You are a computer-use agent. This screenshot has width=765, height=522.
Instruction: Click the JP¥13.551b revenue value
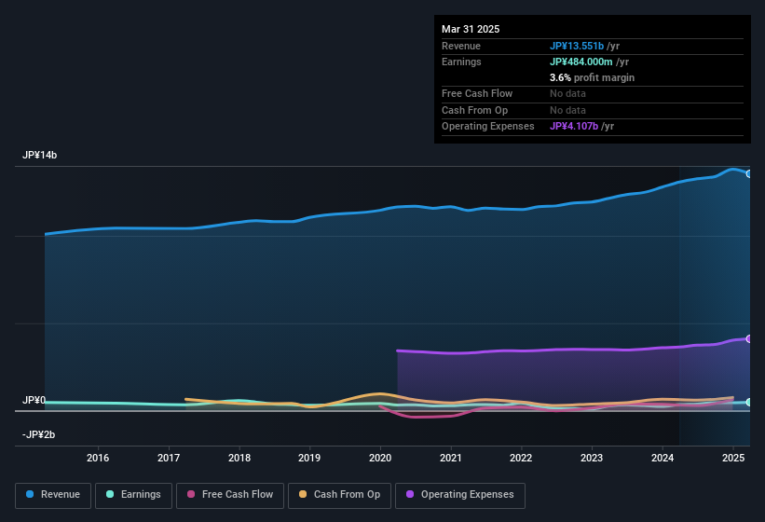pos(577,46)
